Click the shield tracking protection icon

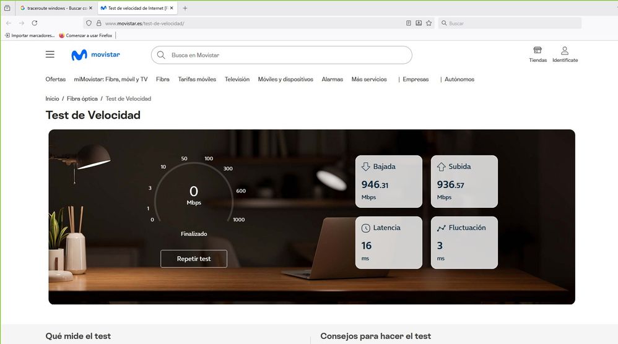point(89,23)
